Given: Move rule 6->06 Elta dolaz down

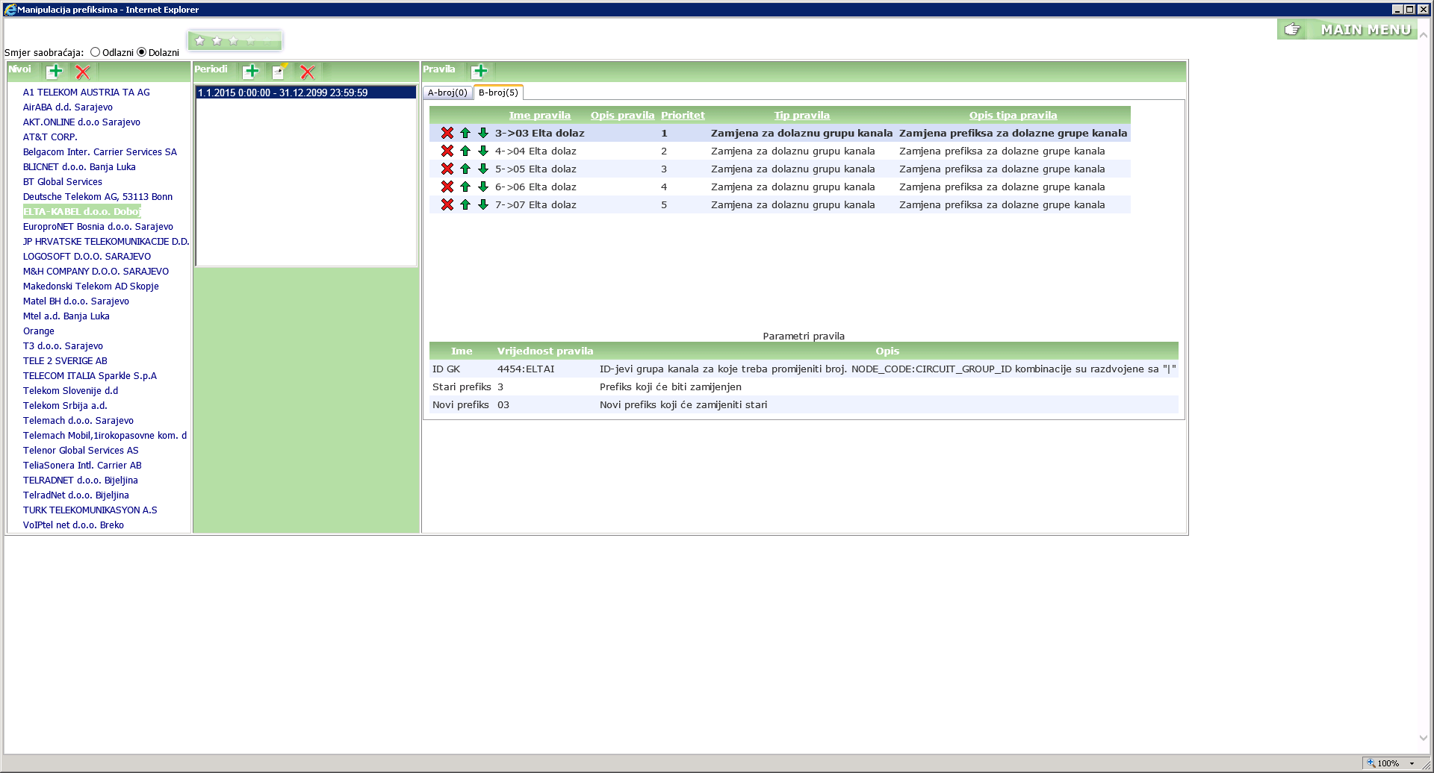Looking at the screenshot, I should pyautogui.click(x=483, y=187).
